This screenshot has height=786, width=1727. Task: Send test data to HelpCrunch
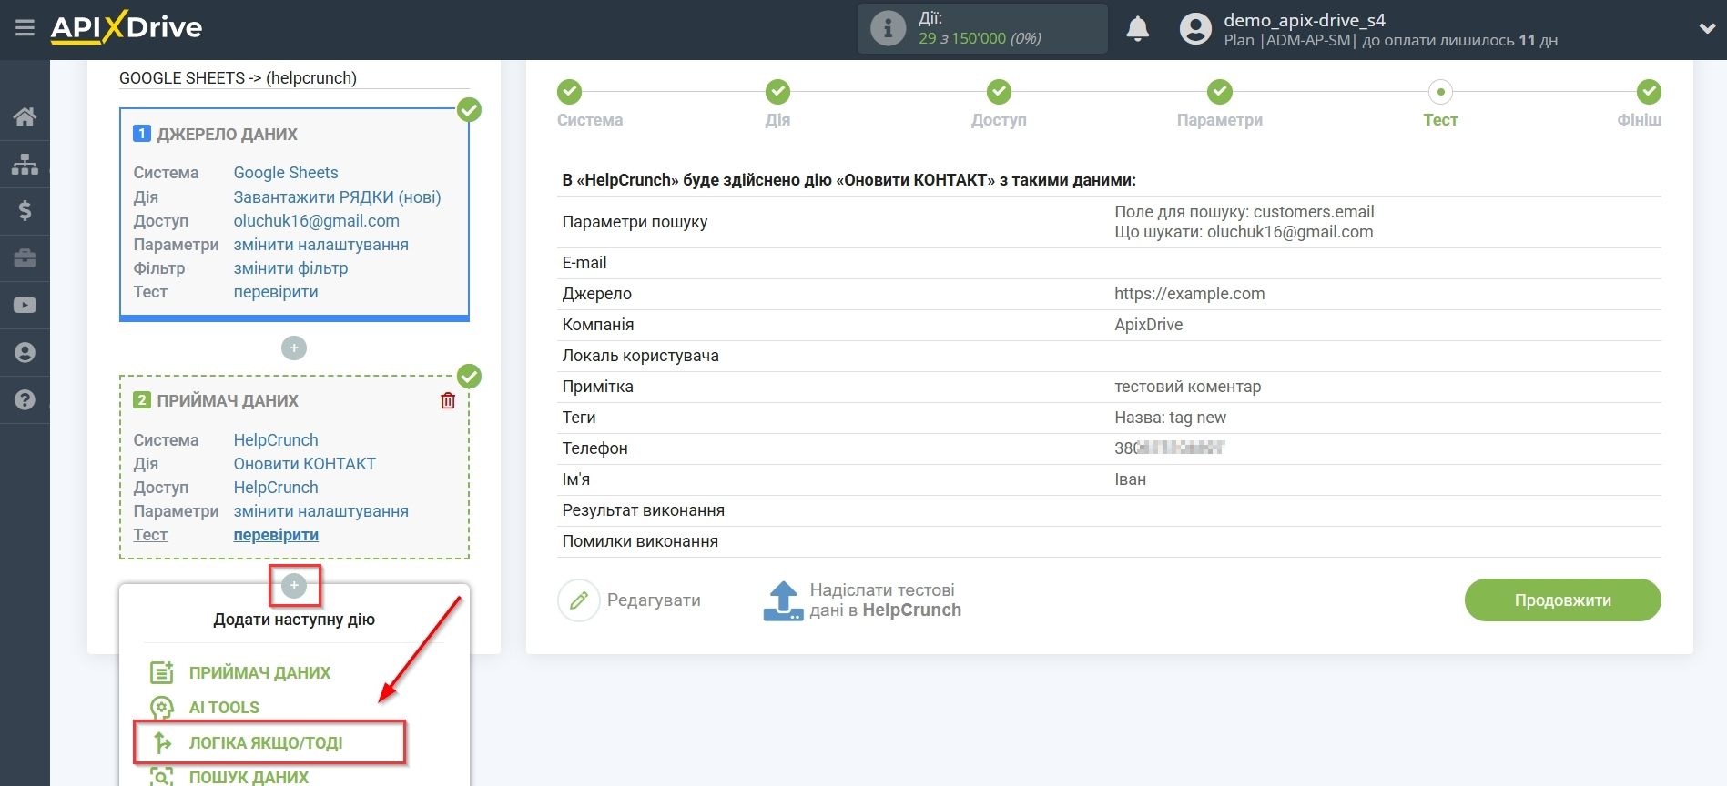point(861,600)
